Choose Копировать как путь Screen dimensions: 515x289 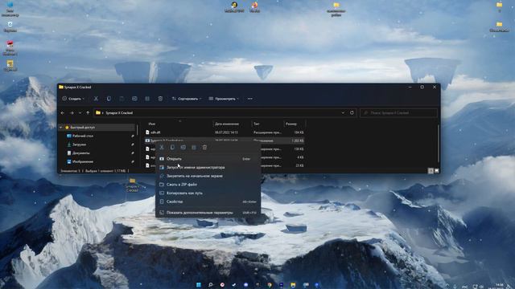tap(208, 193)
